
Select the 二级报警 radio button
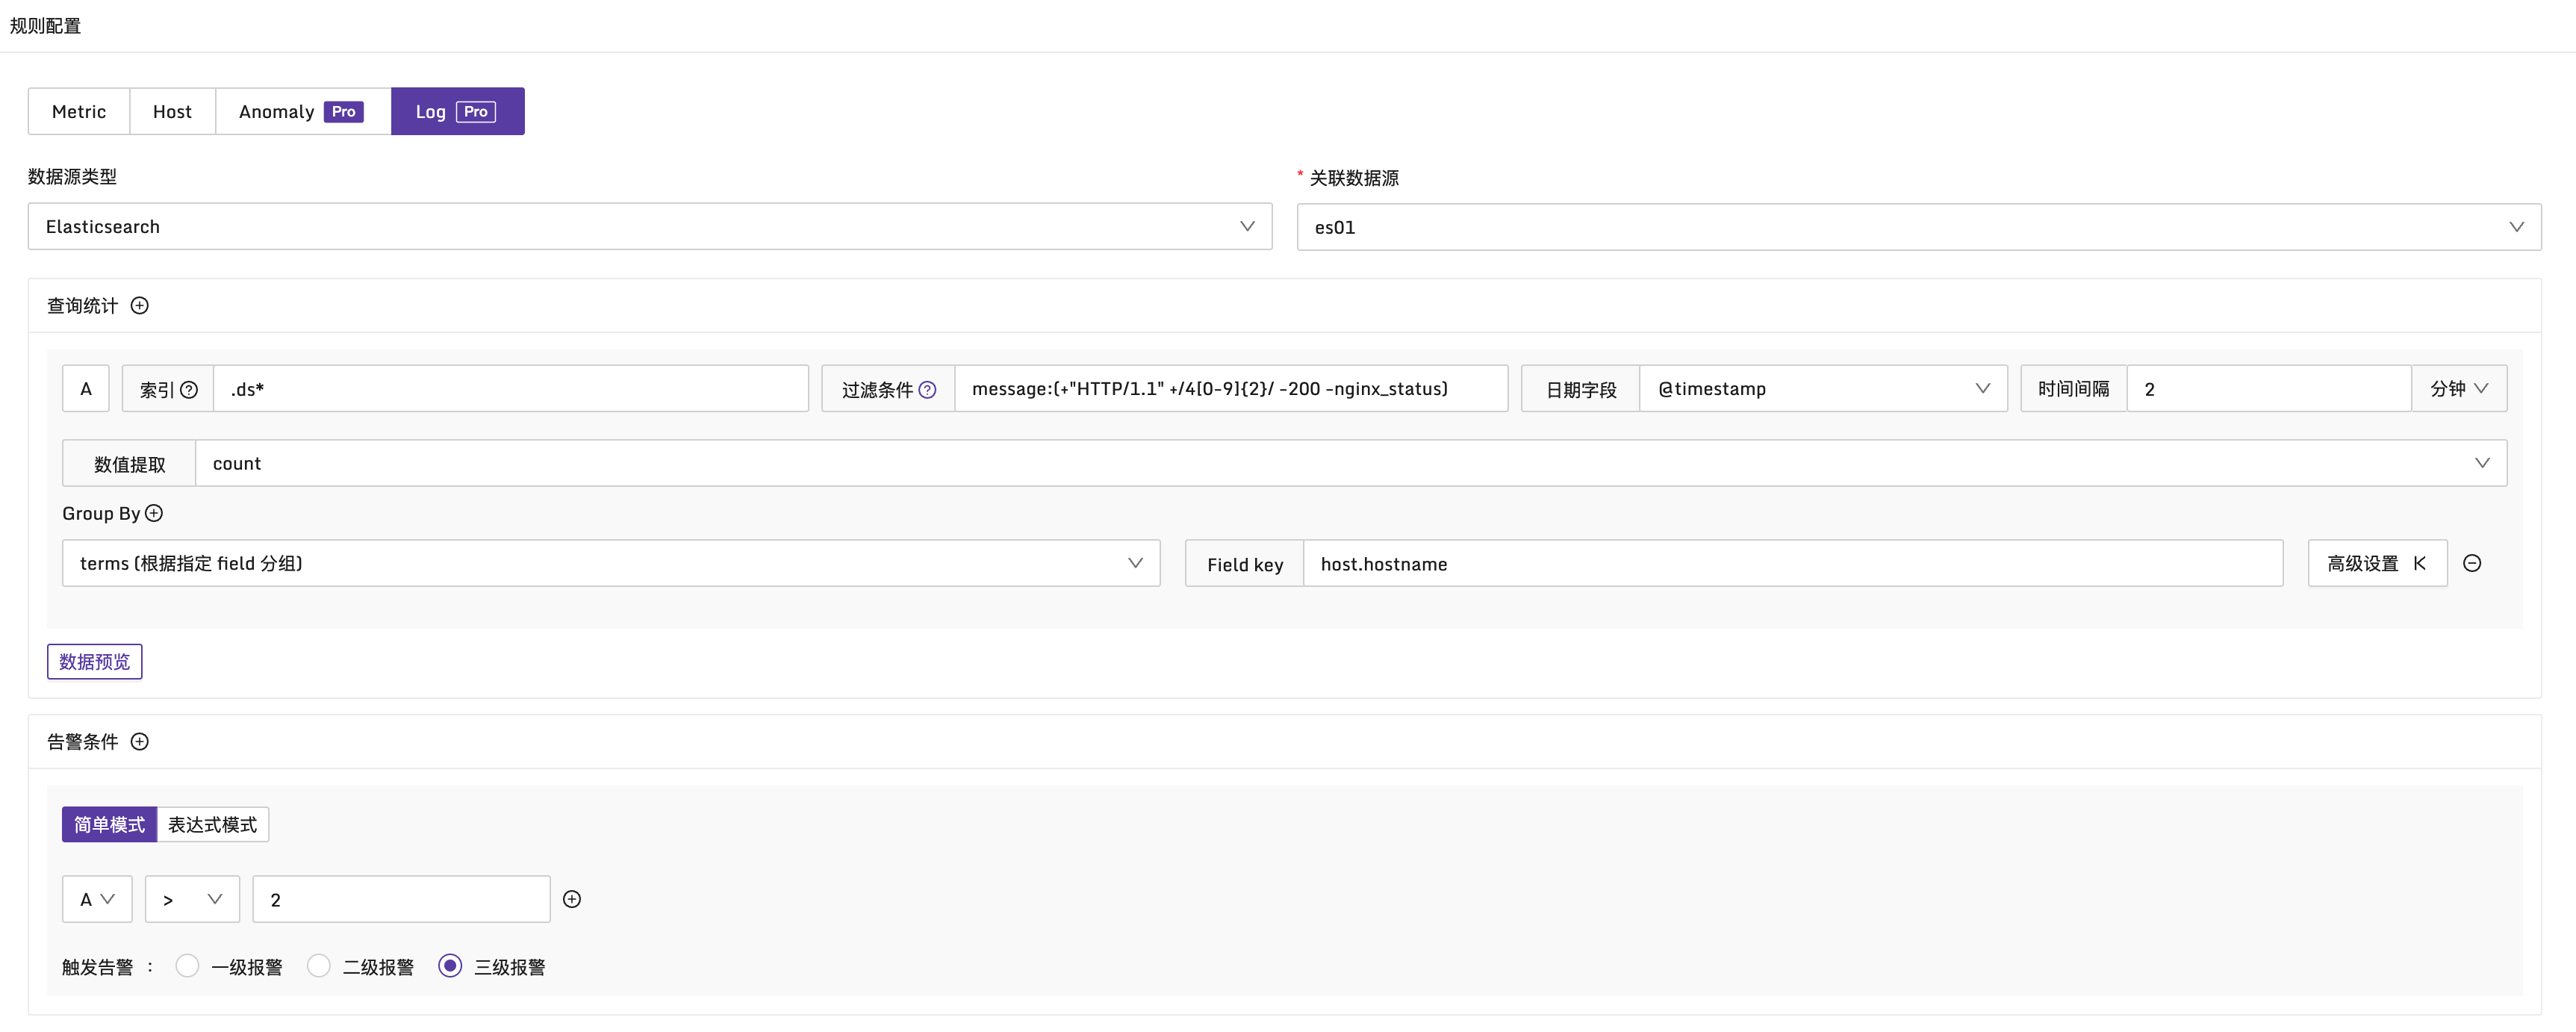point(319,966)
